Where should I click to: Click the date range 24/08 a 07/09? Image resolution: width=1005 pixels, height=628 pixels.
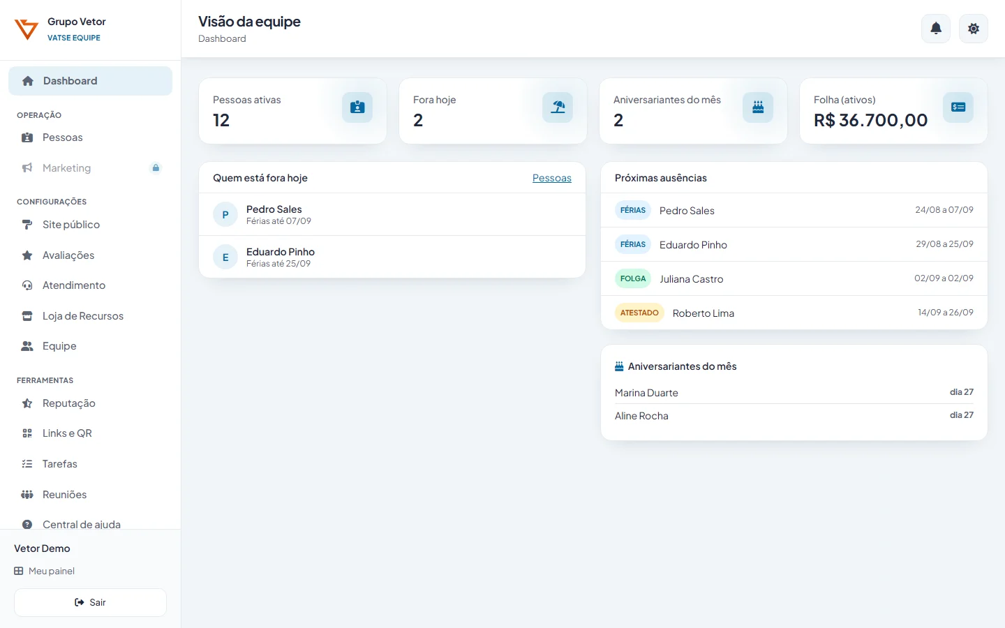(x=944, y=210)
